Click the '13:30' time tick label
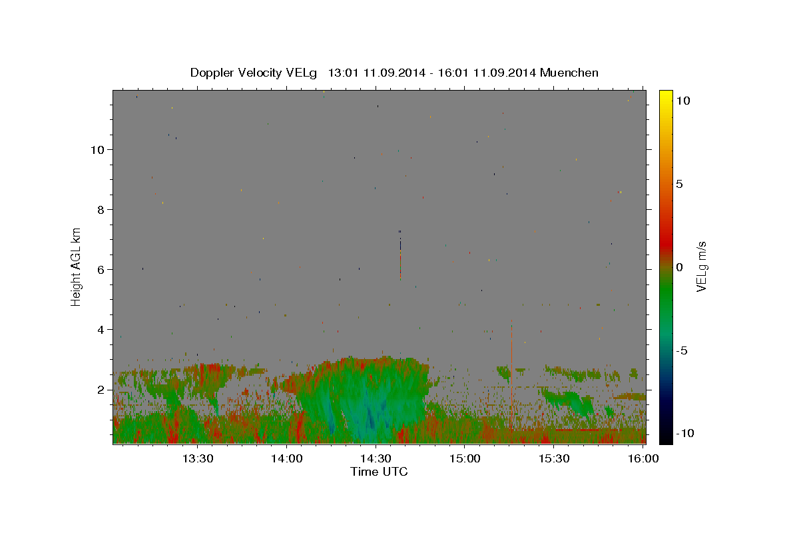 click(198, 458)
